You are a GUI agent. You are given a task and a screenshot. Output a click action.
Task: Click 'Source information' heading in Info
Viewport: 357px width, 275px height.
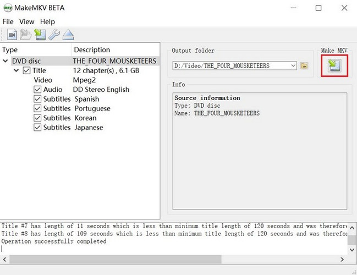click(x=207, y=98)
